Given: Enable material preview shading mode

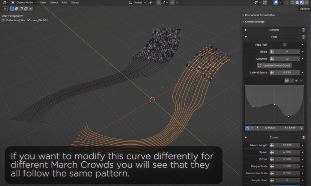Looking at the screenshot, I should click(302, 2).
